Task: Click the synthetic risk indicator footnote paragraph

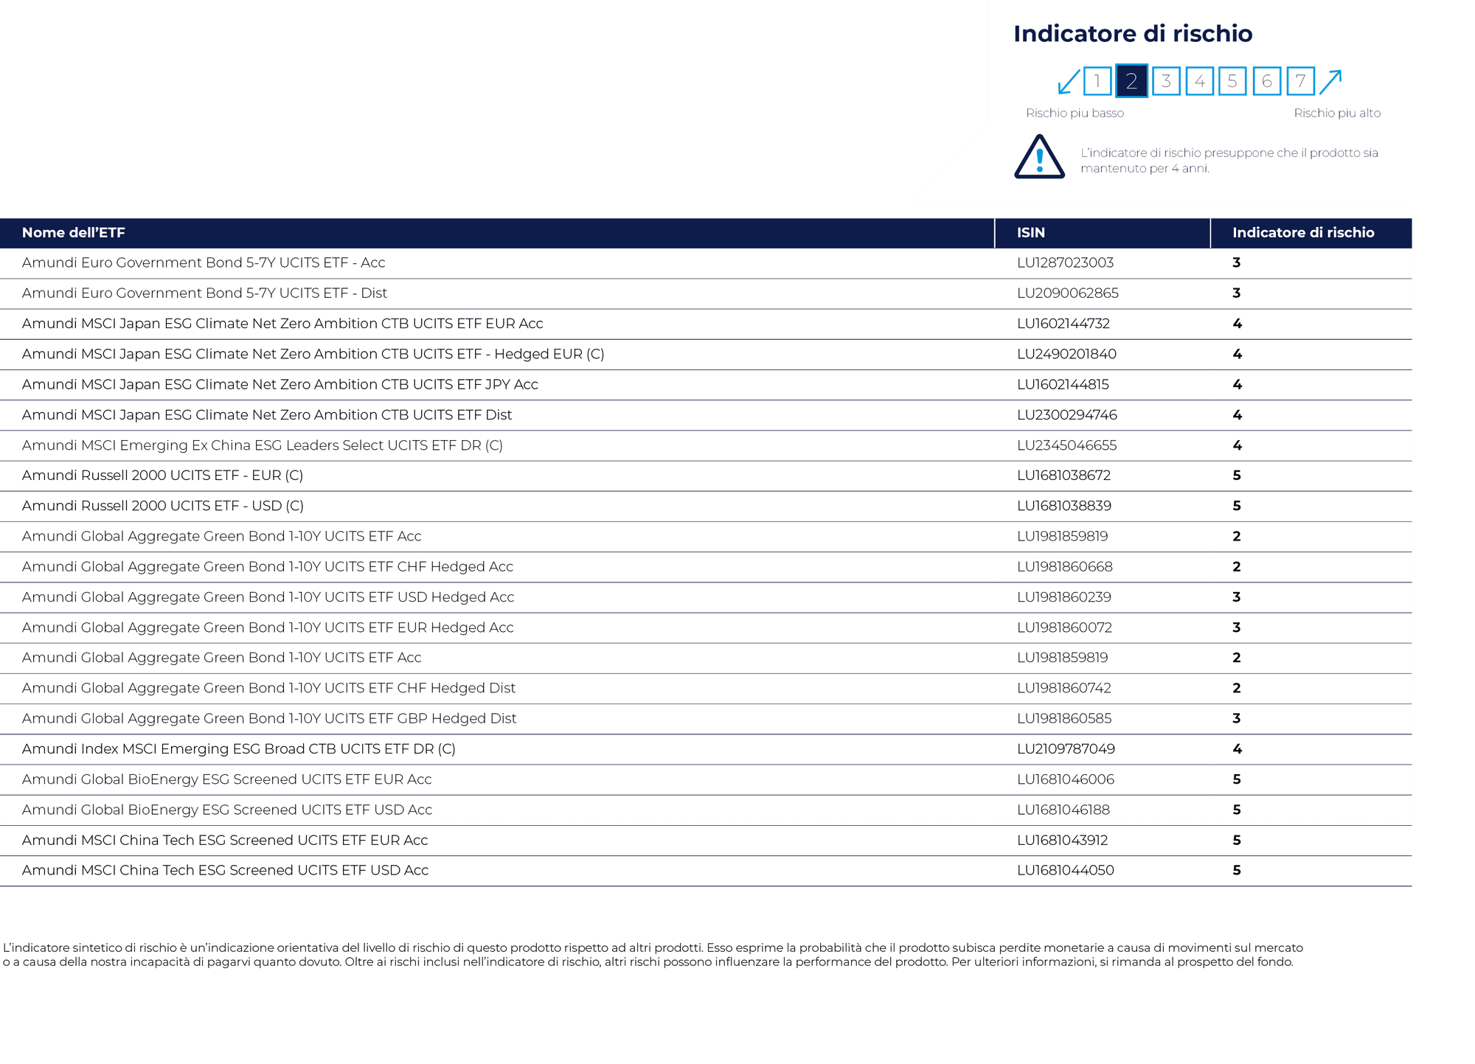Action: click(x=653, y=955)
